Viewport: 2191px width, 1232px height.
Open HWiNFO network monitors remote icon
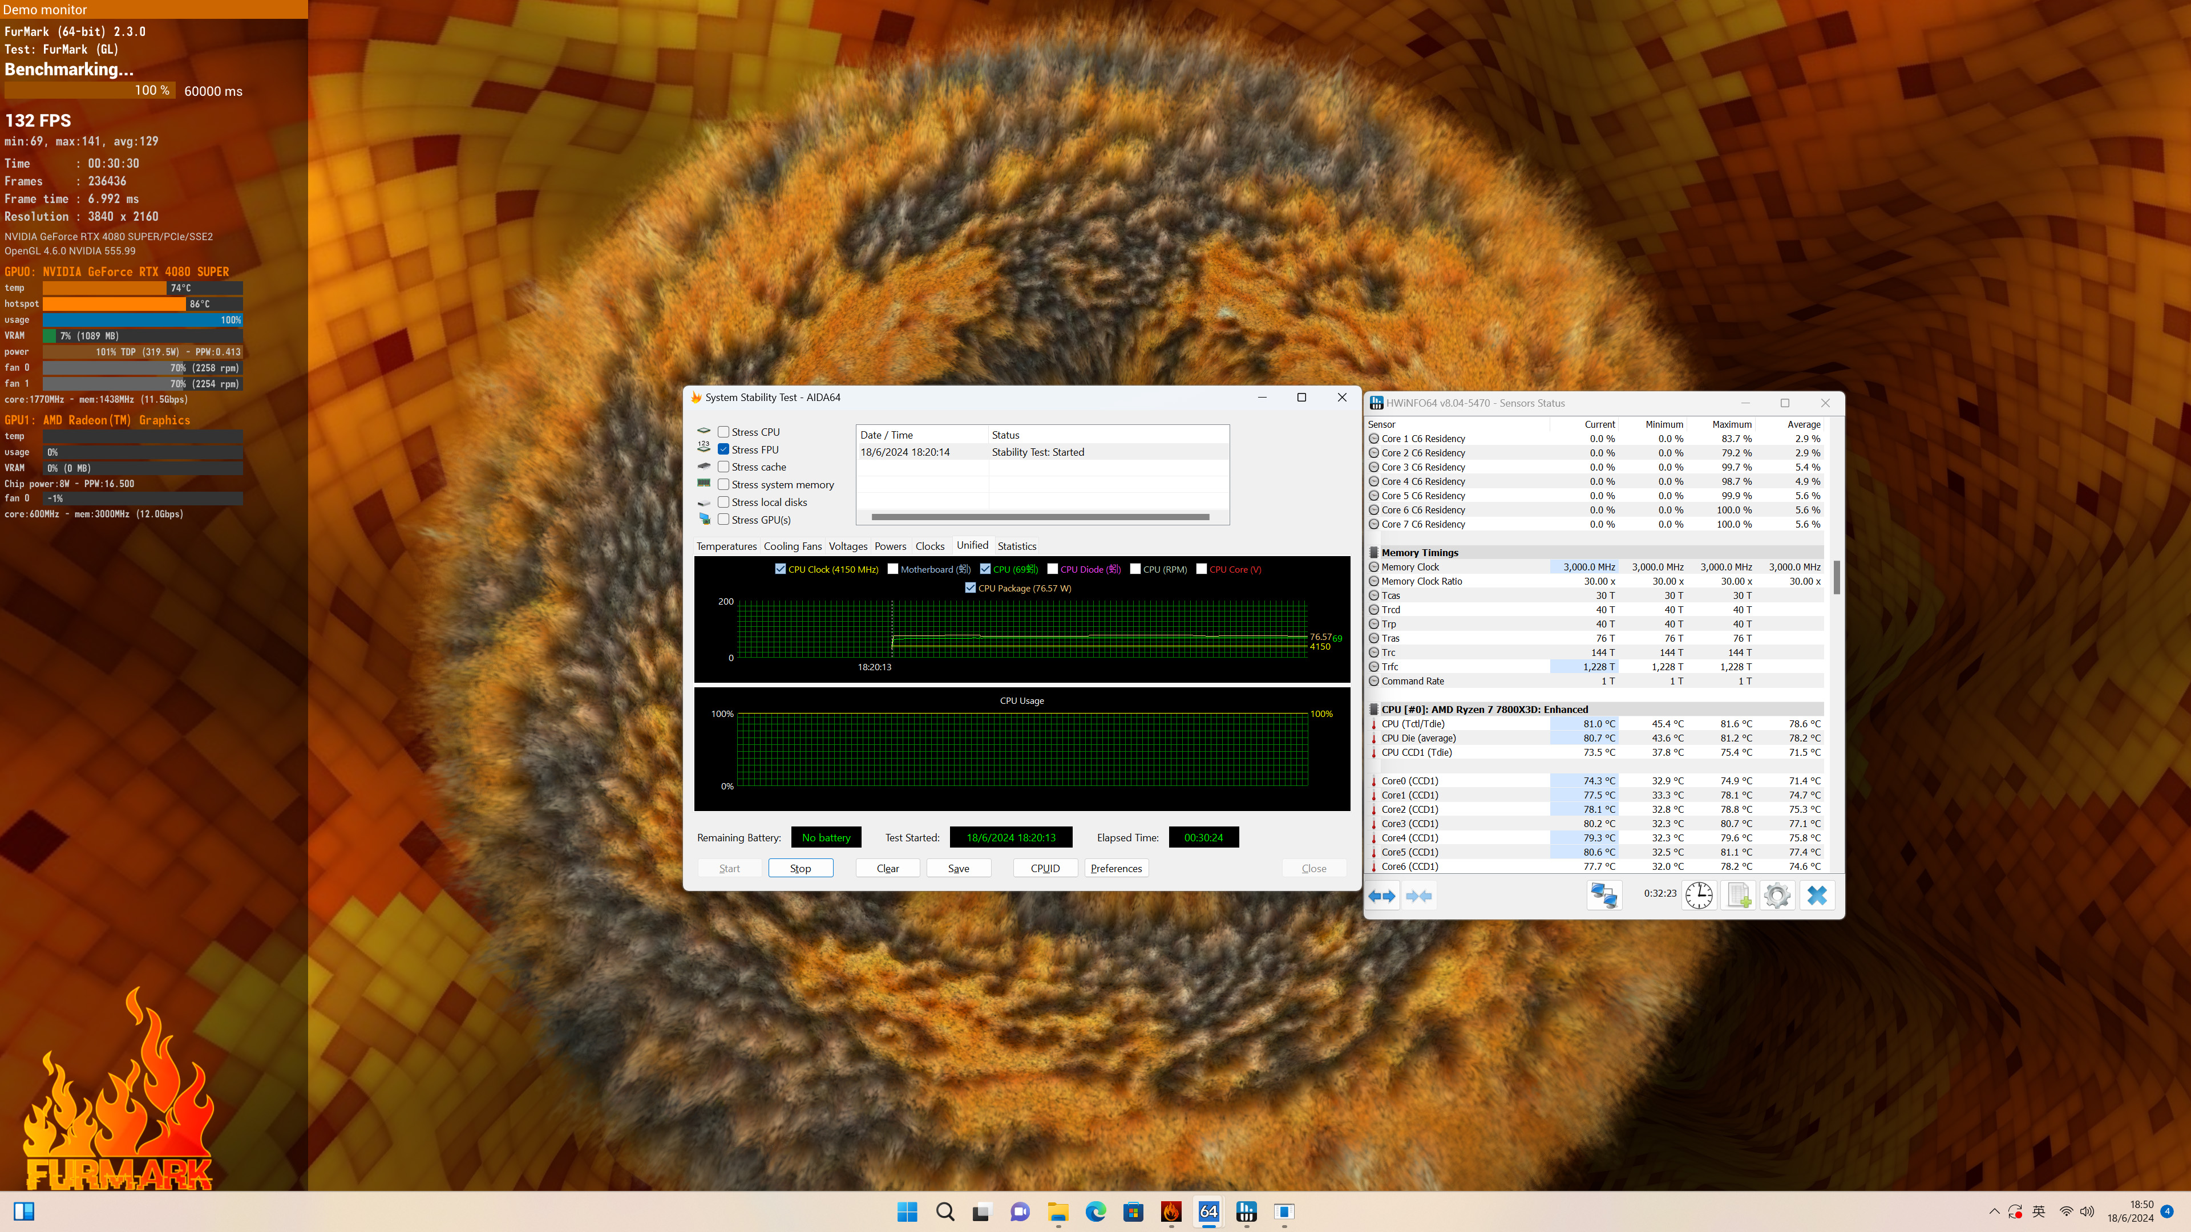(1604, 895)
